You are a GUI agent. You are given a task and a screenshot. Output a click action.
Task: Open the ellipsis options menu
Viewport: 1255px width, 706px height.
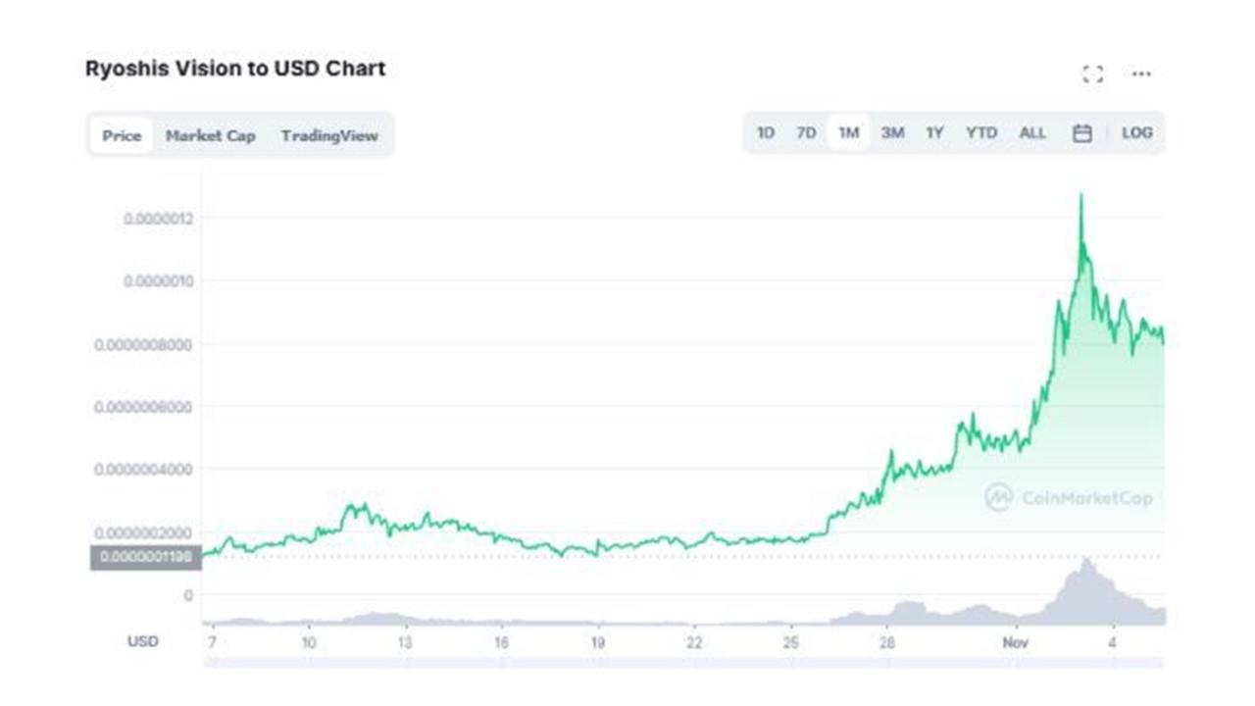coord(1140,74)
